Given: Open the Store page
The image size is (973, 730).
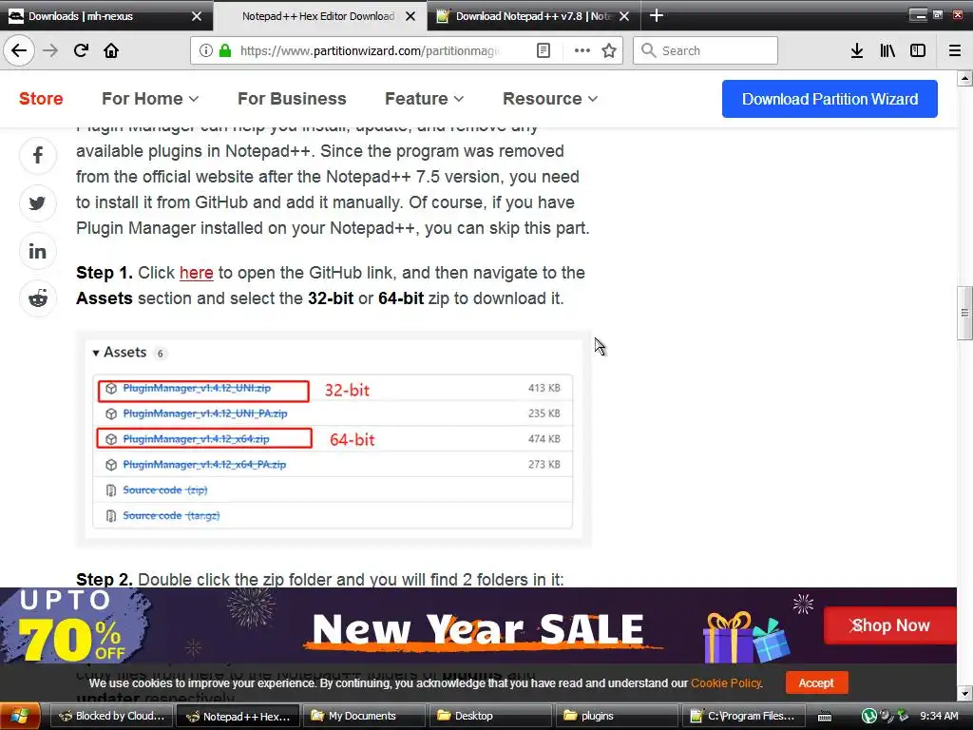Looking at the screenshot, I should (41, 99).
